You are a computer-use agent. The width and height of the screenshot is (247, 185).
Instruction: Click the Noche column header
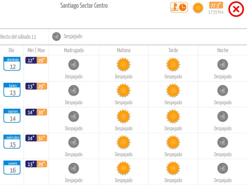pyautogui.click(x=223, y=50)
